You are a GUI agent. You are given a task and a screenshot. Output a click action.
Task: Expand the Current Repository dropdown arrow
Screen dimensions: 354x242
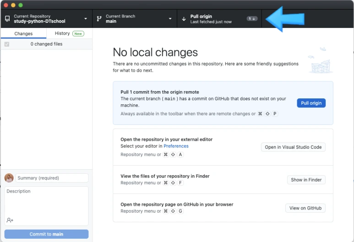(x=86, y=19)
